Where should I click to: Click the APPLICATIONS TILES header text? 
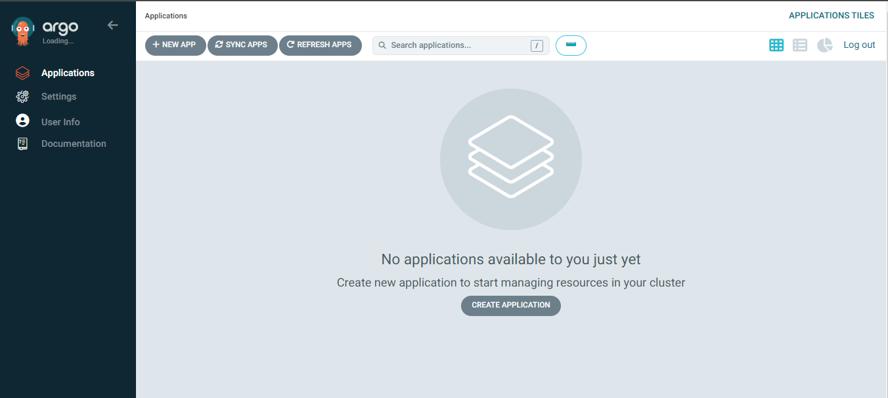(x=832, y=16)
